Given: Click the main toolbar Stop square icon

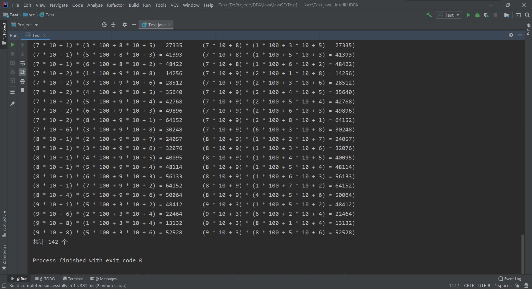Looking at the screenshot, I should 495,15.
